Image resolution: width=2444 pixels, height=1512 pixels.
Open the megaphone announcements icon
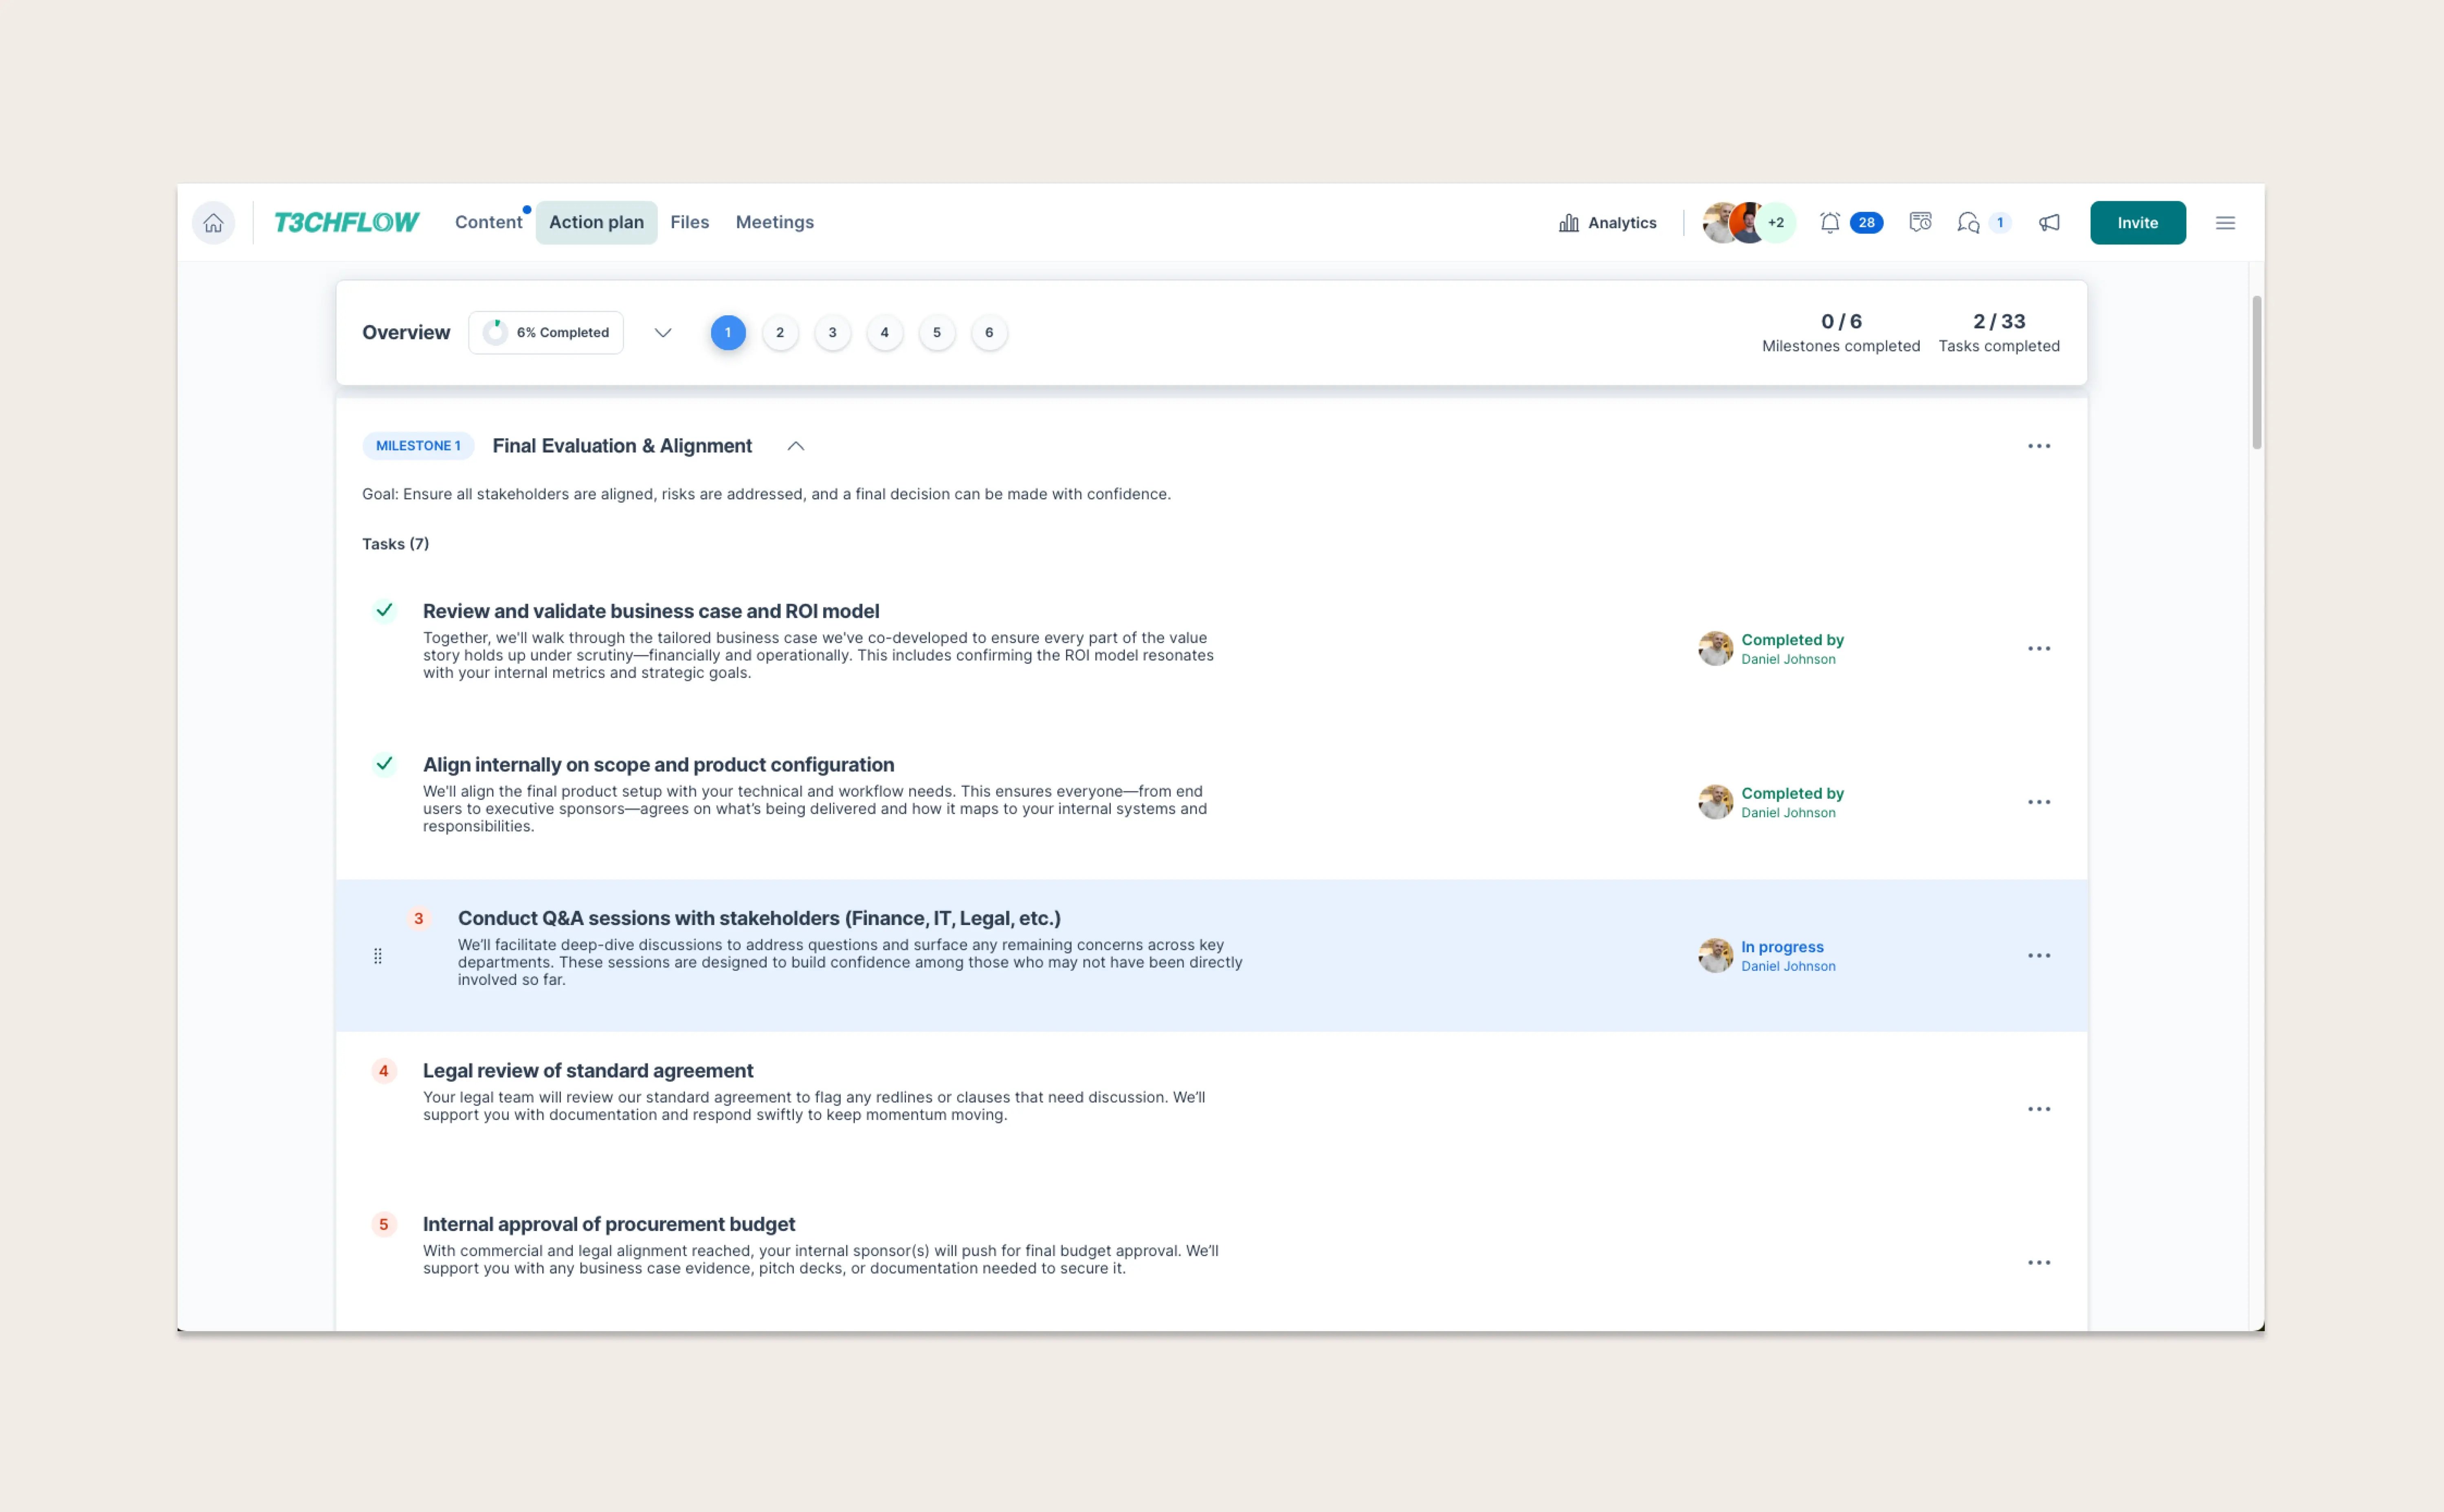click(x=2049, y=223)
